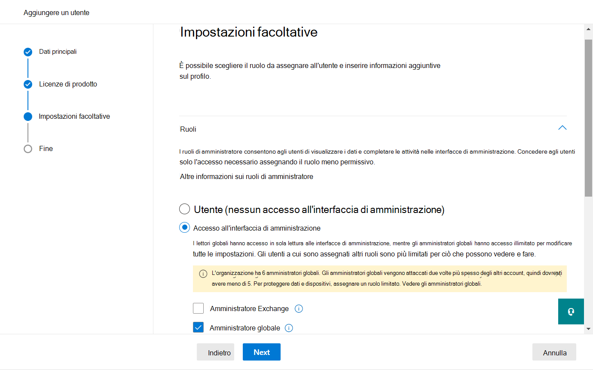Click the Impostazioni facoltative step circle
The image size is (593, 370).
(x=28, y=117)
